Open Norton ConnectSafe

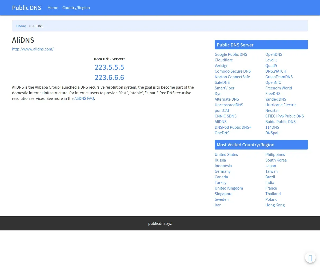coord(232,77)
